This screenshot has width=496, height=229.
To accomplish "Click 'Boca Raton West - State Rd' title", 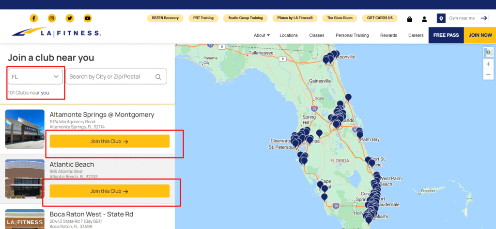I will tap(92, 214).
